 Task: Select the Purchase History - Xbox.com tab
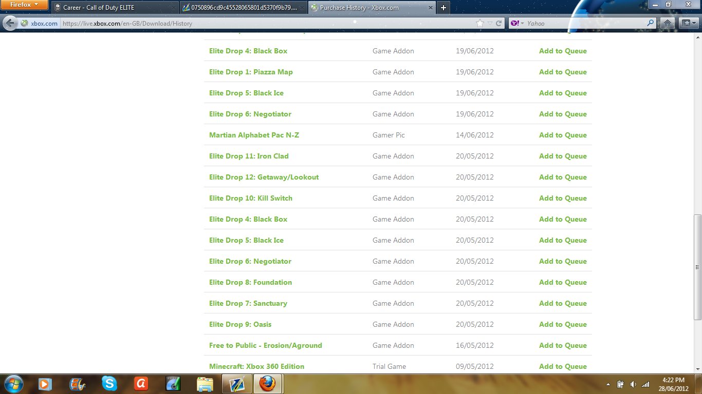pyautogui.click(x=372, y=8)
